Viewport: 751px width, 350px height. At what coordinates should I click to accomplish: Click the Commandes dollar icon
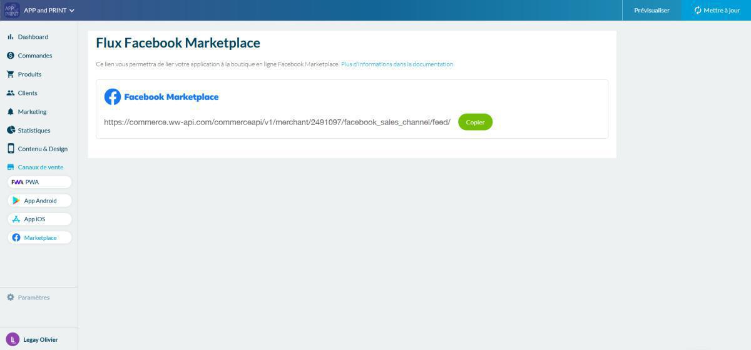point(11,56)
